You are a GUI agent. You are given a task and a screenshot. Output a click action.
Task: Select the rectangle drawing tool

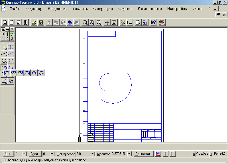tap(4, 81)
